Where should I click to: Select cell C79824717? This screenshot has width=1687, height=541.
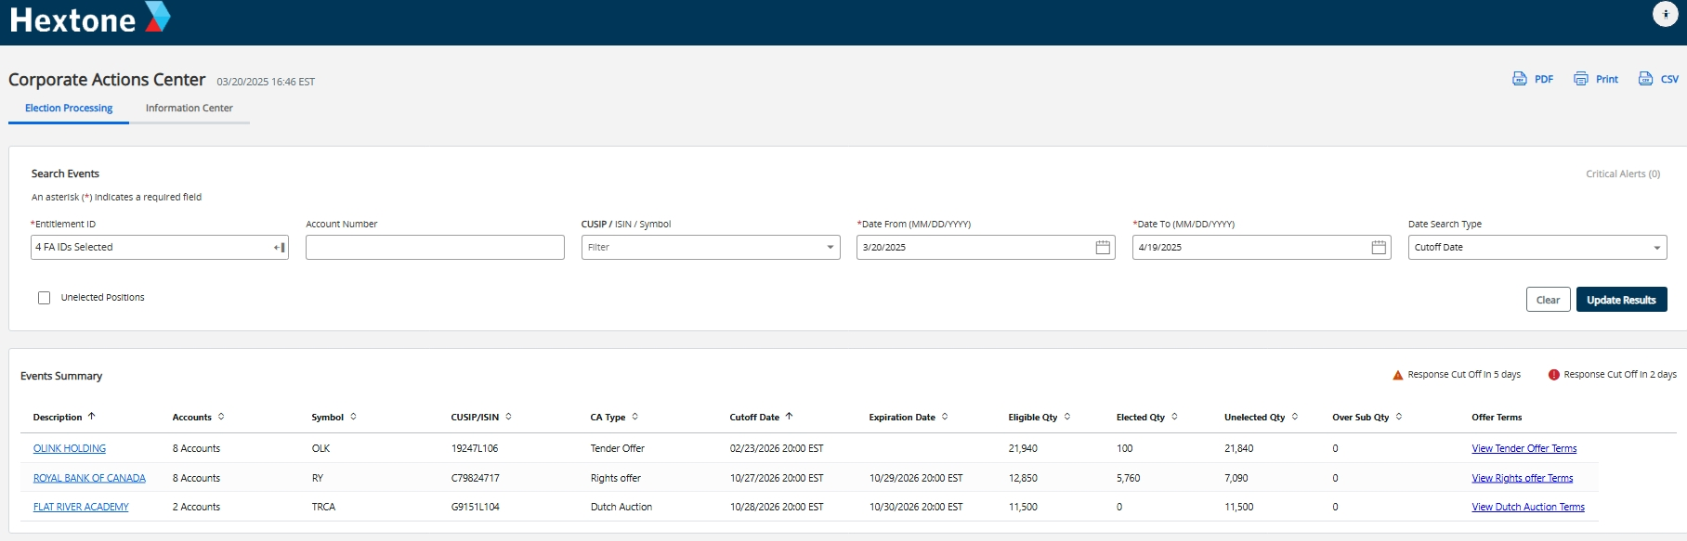pos(475,478)
